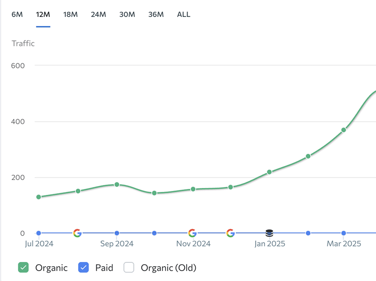Click the database stack icon at Jan 2025
This screenshot has width=376, height=281.
[269, 233]
